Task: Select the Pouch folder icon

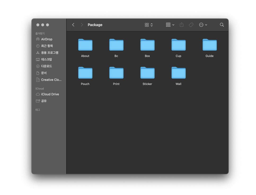Action: click(x=85, y=73)
